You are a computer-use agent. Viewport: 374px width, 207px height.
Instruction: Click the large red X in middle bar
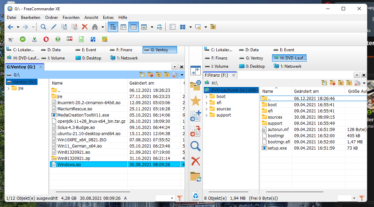tap(196, 161)
